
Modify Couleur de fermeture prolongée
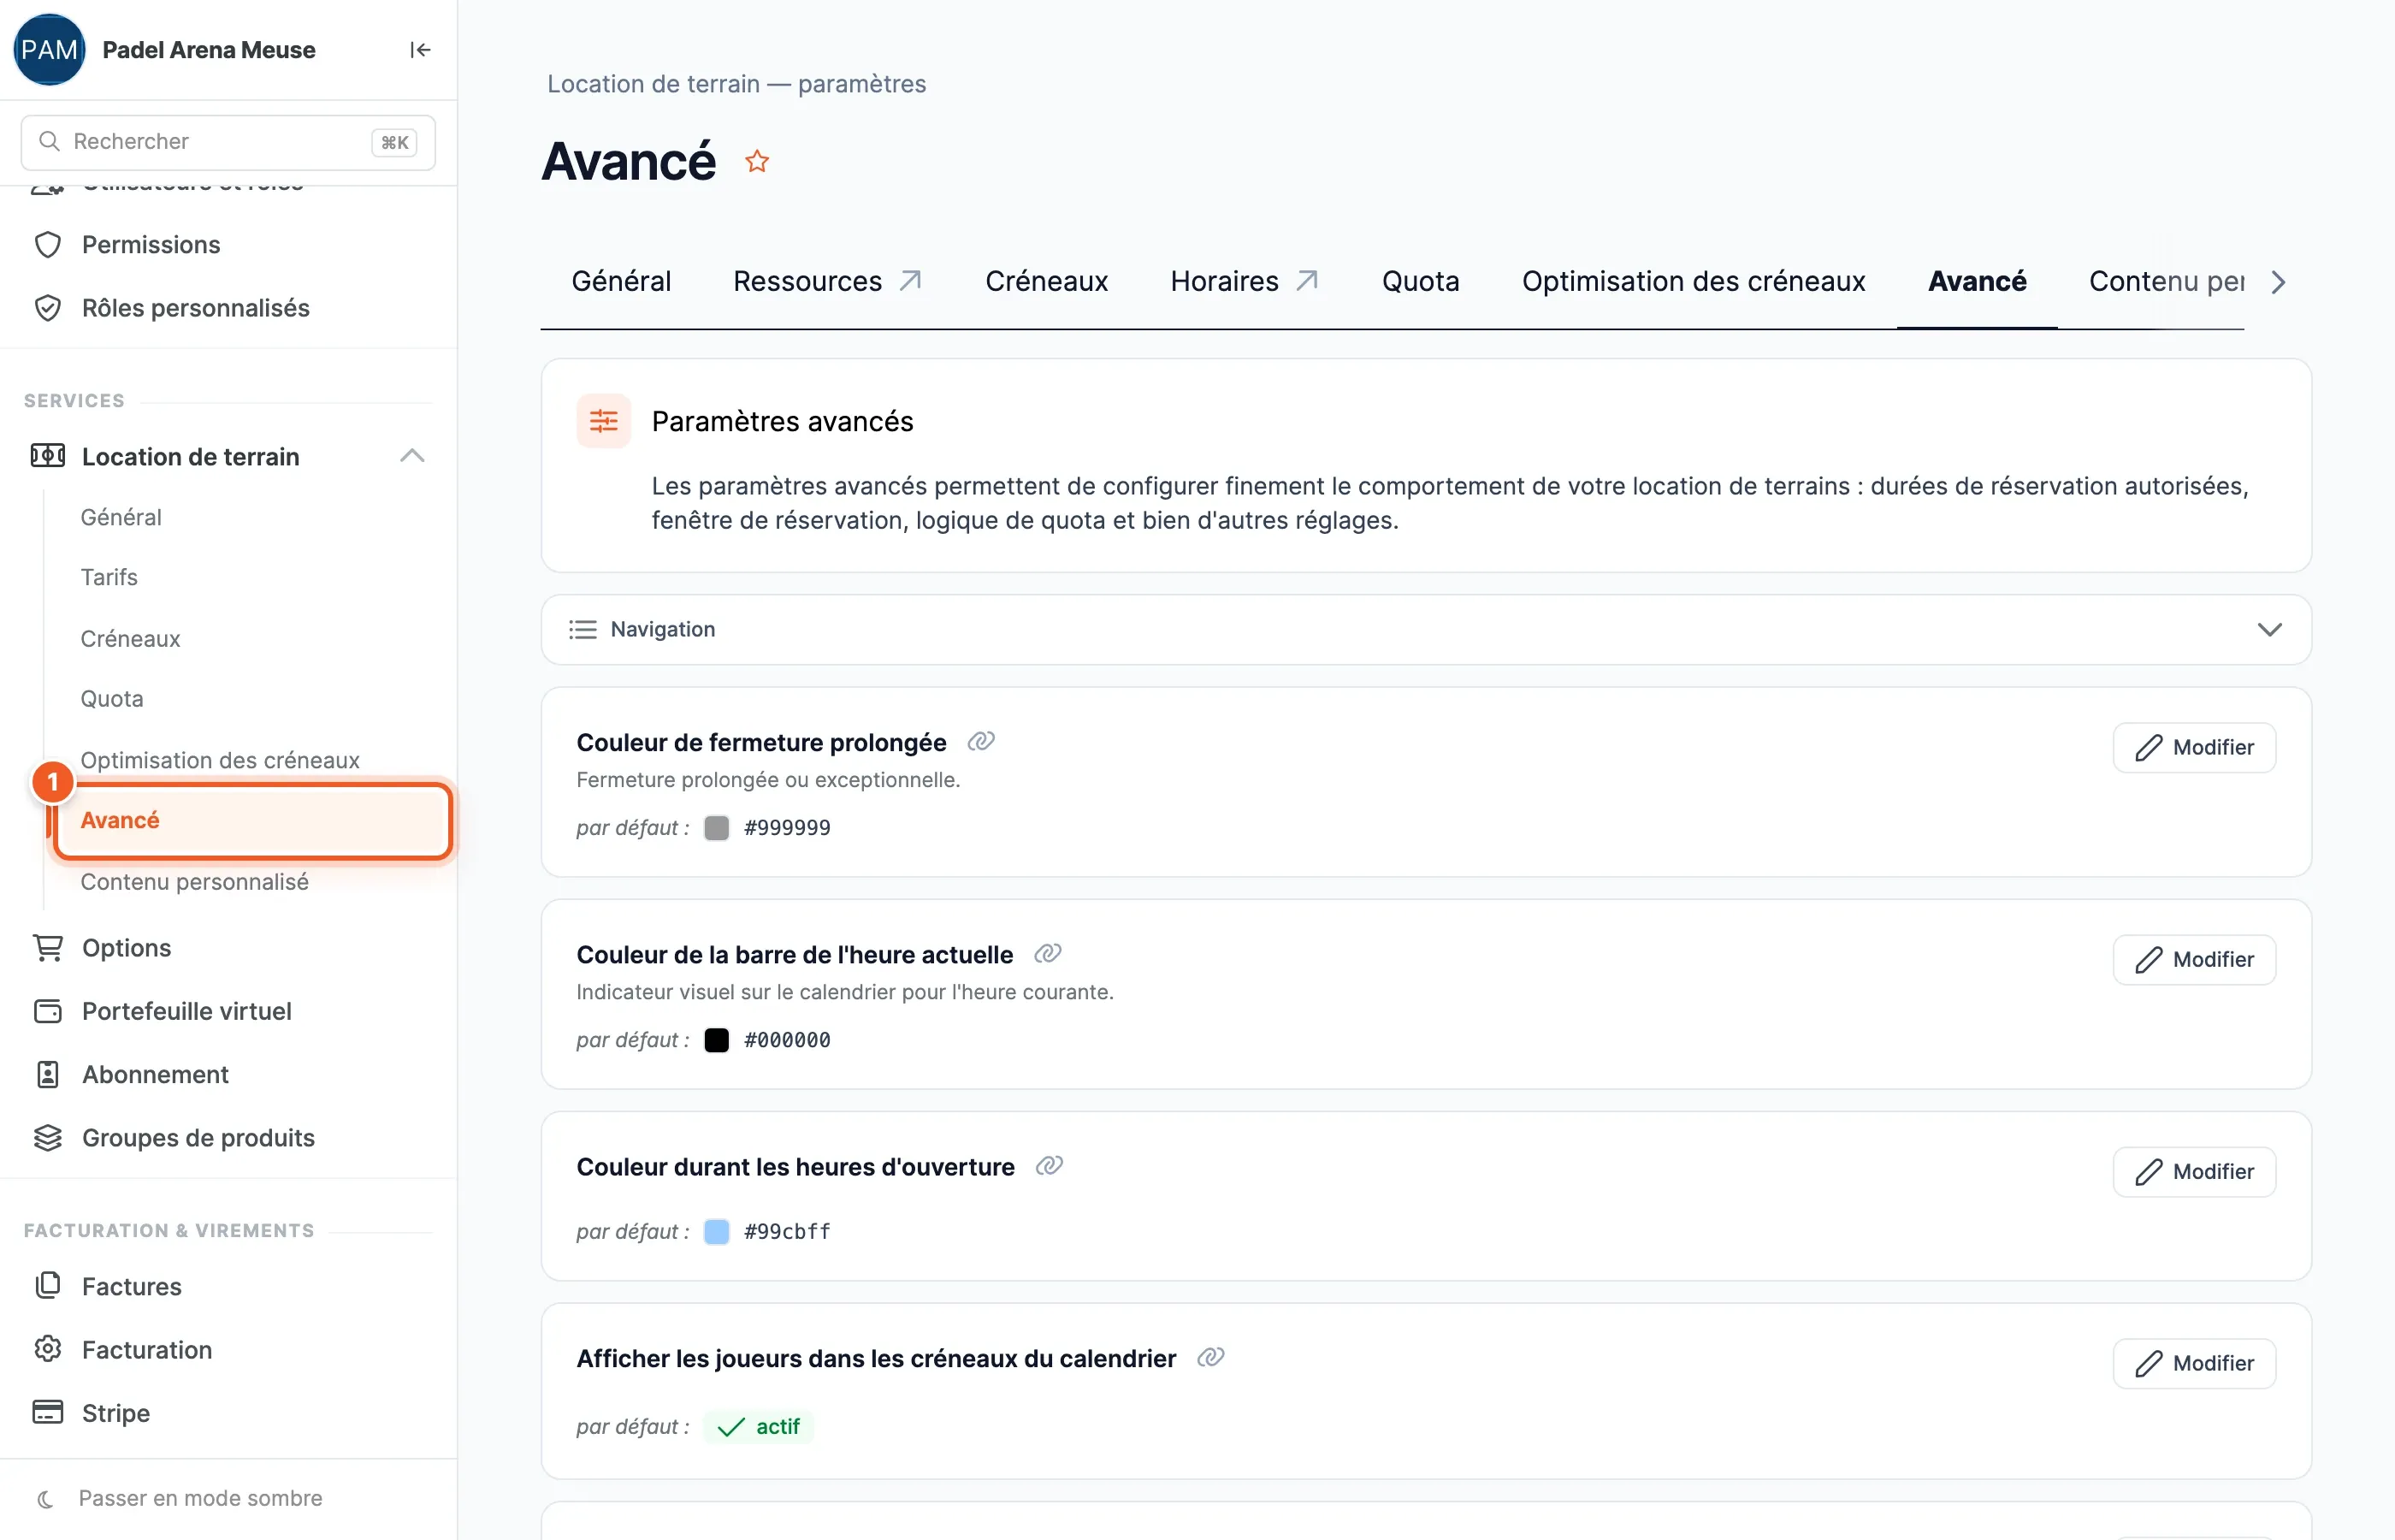2194,747
